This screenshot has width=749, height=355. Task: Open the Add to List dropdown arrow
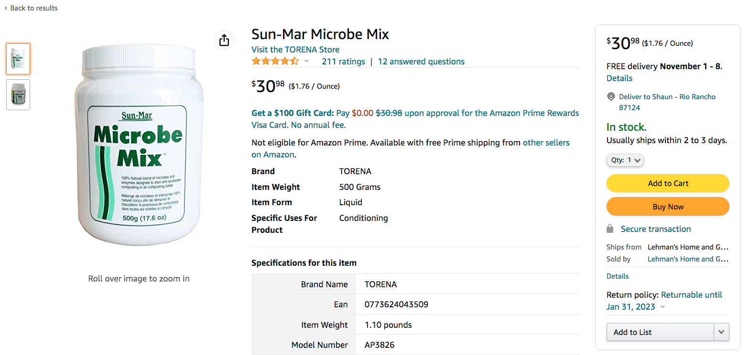click(721, 332)
